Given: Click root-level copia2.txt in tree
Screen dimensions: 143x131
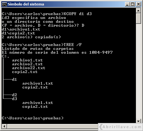Looking at the screenshot, I should tap(25, 72).
